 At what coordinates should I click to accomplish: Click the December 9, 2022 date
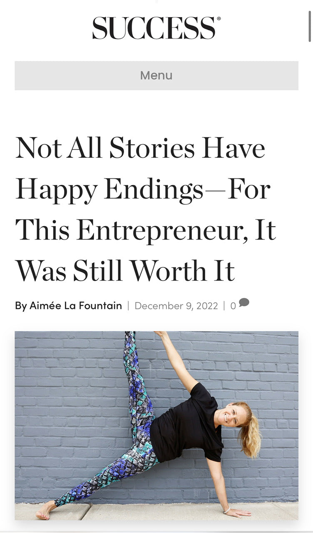[x=176, y=306]
